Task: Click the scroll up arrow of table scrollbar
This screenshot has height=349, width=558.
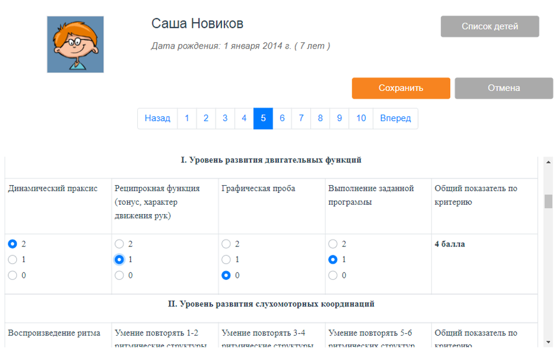Action: tap(548, 161)
